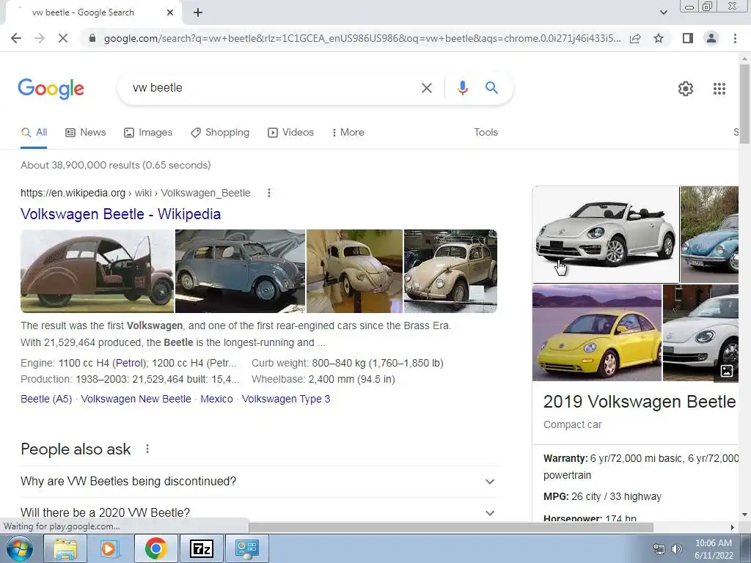Open network status tray icon

click(659, 548)
